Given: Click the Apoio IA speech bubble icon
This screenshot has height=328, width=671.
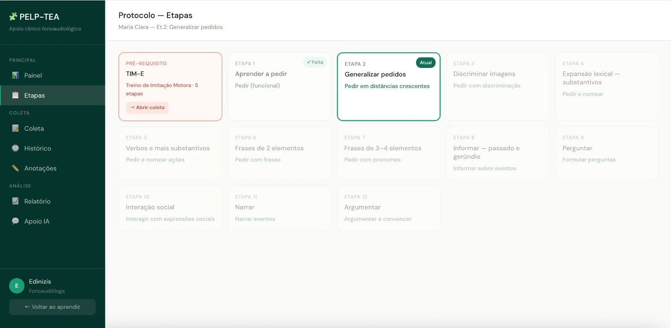Looking at the screenshot, I should pos(16,221).
